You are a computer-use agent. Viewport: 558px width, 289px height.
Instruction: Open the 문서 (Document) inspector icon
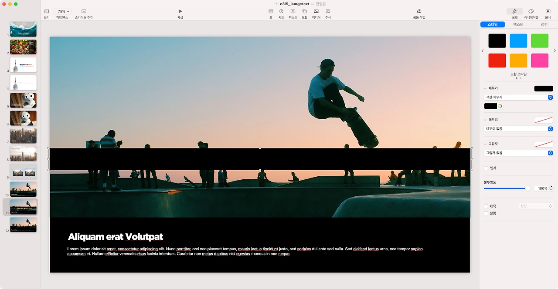[x=548, y=11]
